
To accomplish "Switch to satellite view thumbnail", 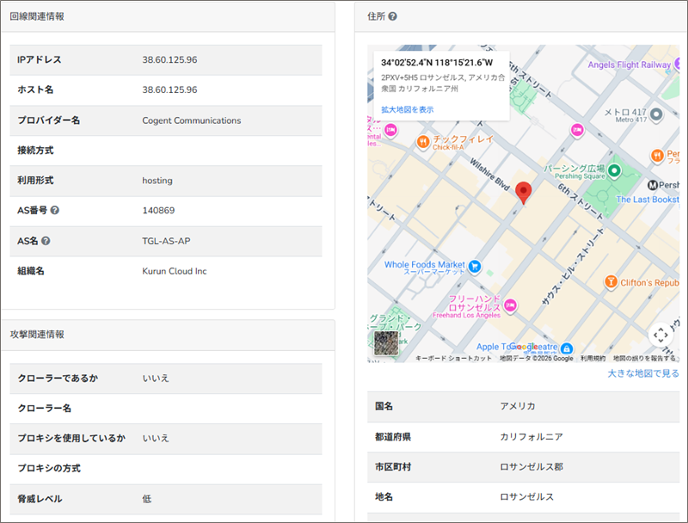I will [387, 341].
